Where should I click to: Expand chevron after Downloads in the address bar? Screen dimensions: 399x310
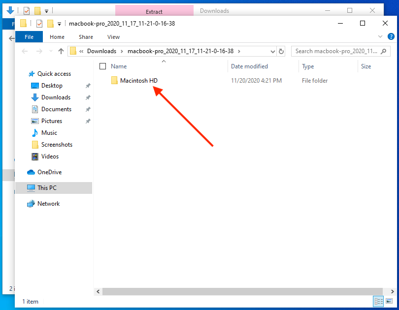tap(122, 51)
